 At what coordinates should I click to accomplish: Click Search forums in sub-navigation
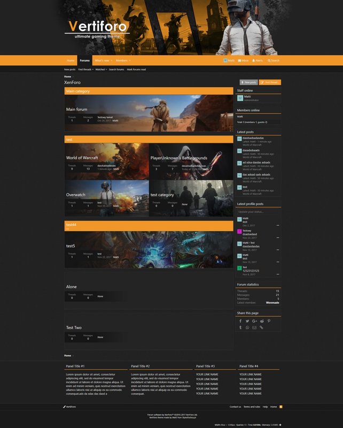pyautogui.click(x=116, y=70)
